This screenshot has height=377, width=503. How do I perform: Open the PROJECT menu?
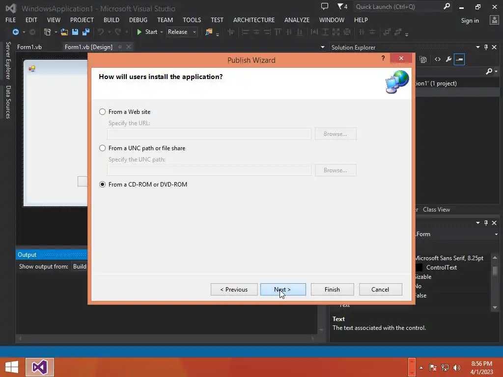(82, 20)
